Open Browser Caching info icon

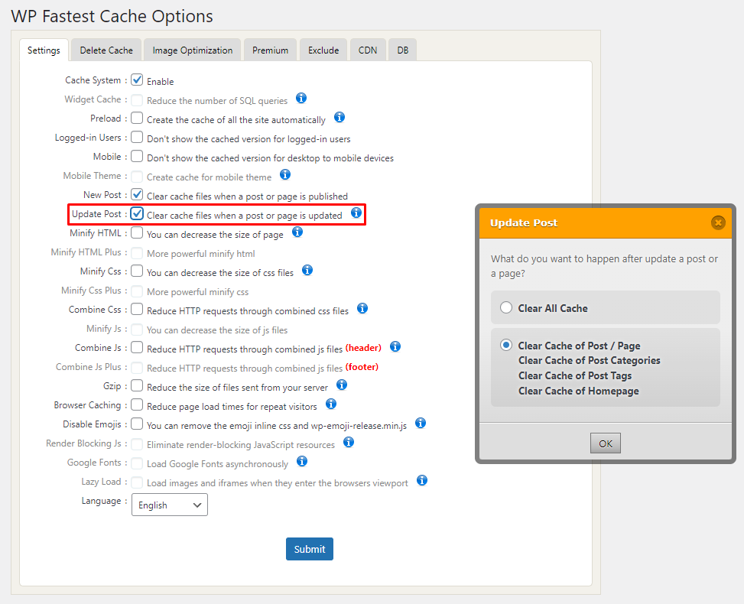[331, 404]
